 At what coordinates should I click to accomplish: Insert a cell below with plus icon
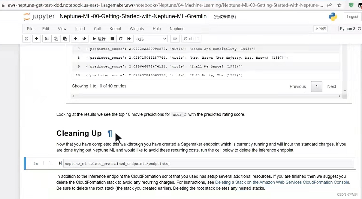click(37, 39)
